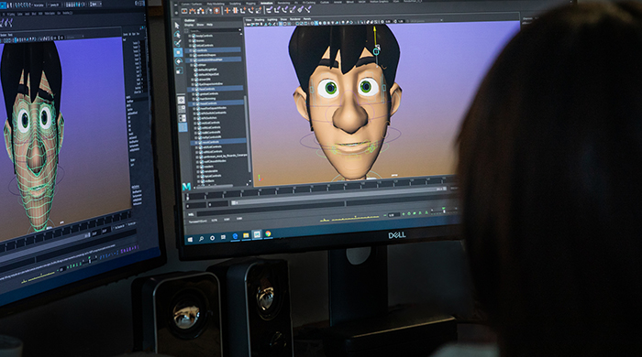The image size is (642, 357).
Task: Choose the Select tool arrow in the toolbox
Action: (x=177, y=26)
